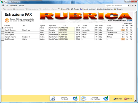Click the RUBRICA logo banner

click(86, 17)
